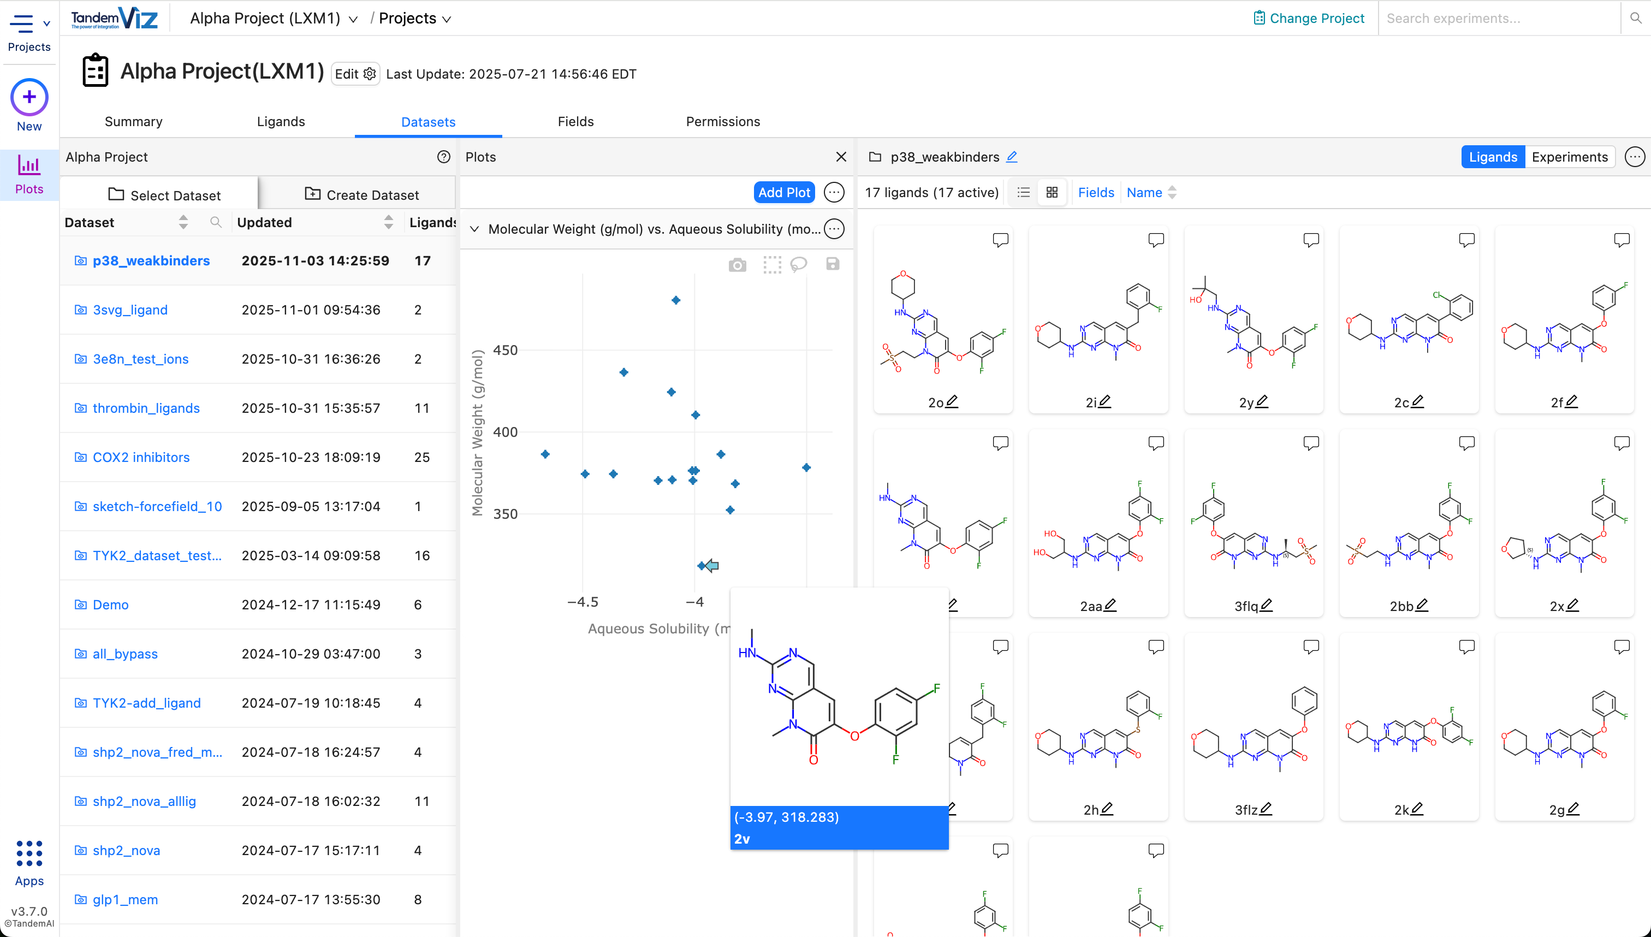Viewport: 1651px width, 937px height.
Task: Switch to the Fields tab
Action: [575, 122]
